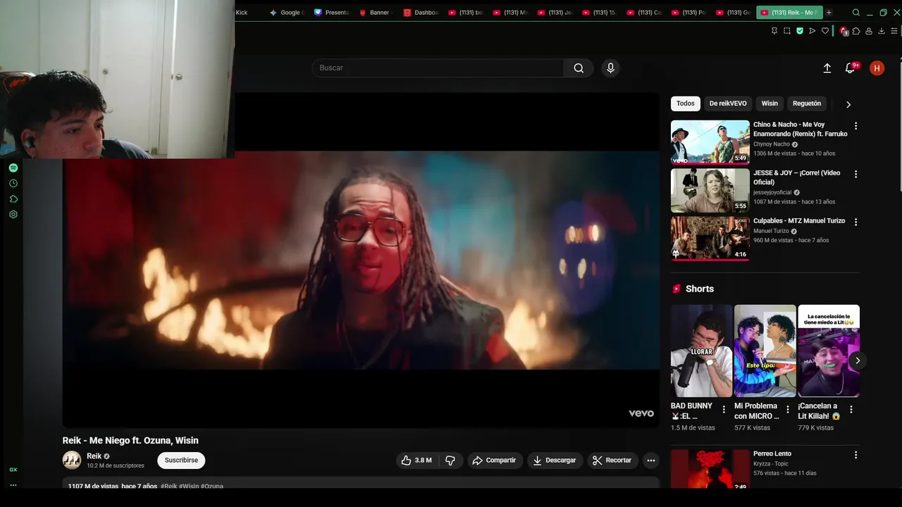Image resolution: width=902 pixels, height=507 pixels.
Task: Click the Buscar search input field
Action: [x=438, y=68]
